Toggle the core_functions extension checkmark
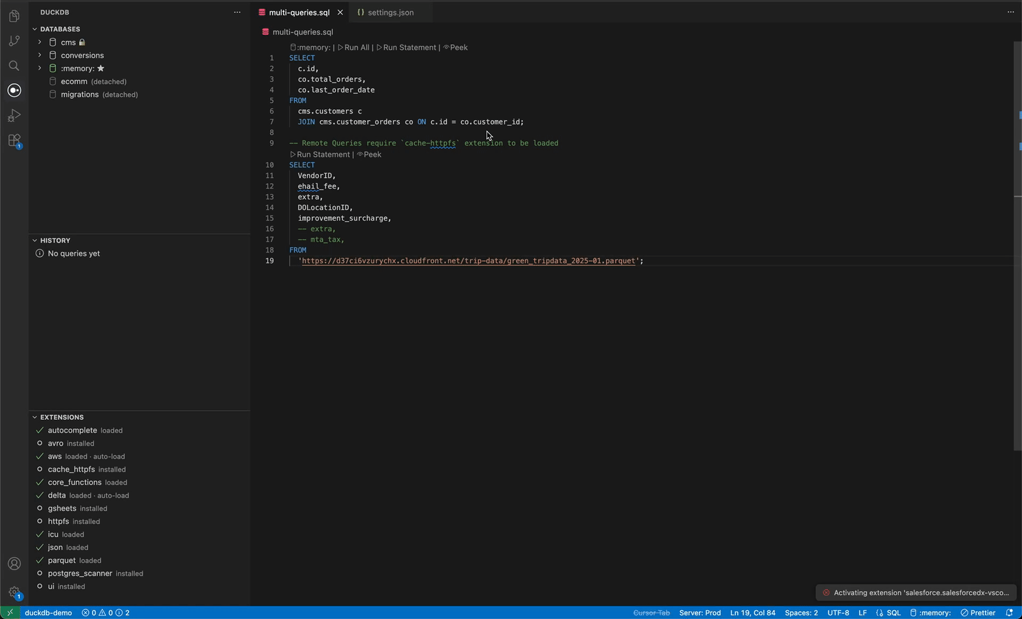 [x=40, y=482]
